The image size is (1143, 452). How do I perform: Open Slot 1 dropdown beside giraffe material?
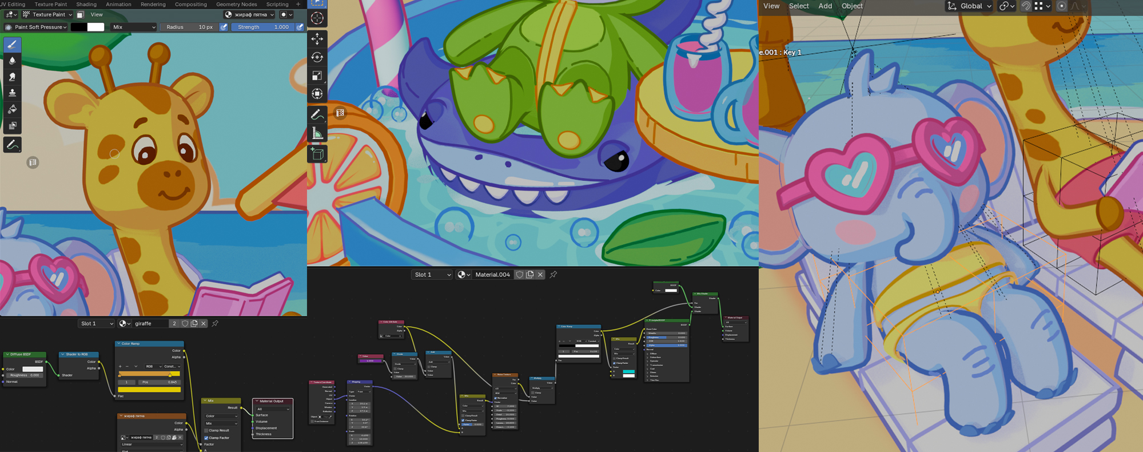pyautogui.click(x=96, y=324)
